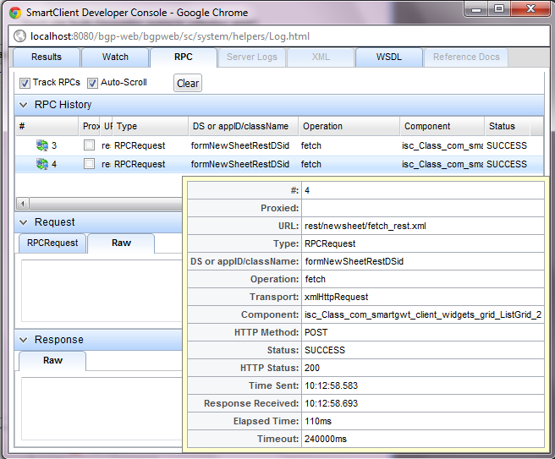Open the WSDL tab
The image size is (555, 459).
coord(389,57)
